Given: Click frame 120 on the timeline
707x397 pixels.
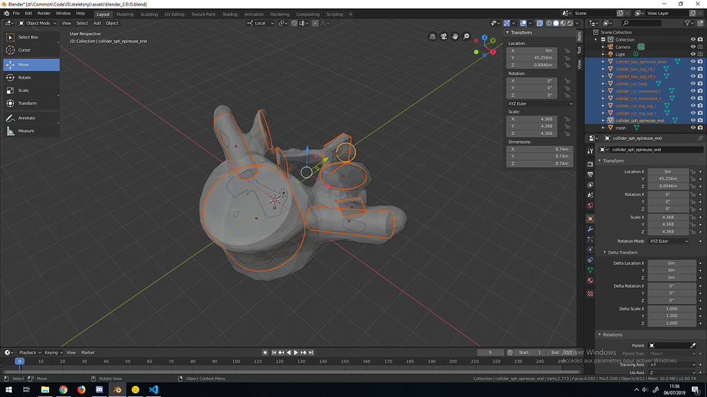Looking at the screenshot, I should click(280, 359).
